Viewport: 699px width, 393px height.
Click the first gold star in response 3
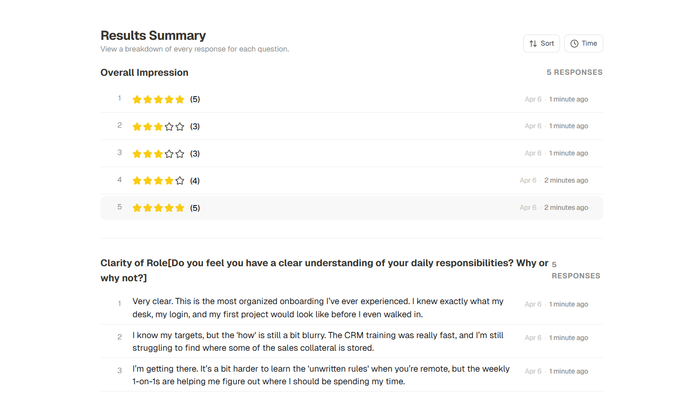tap(137, 154)
